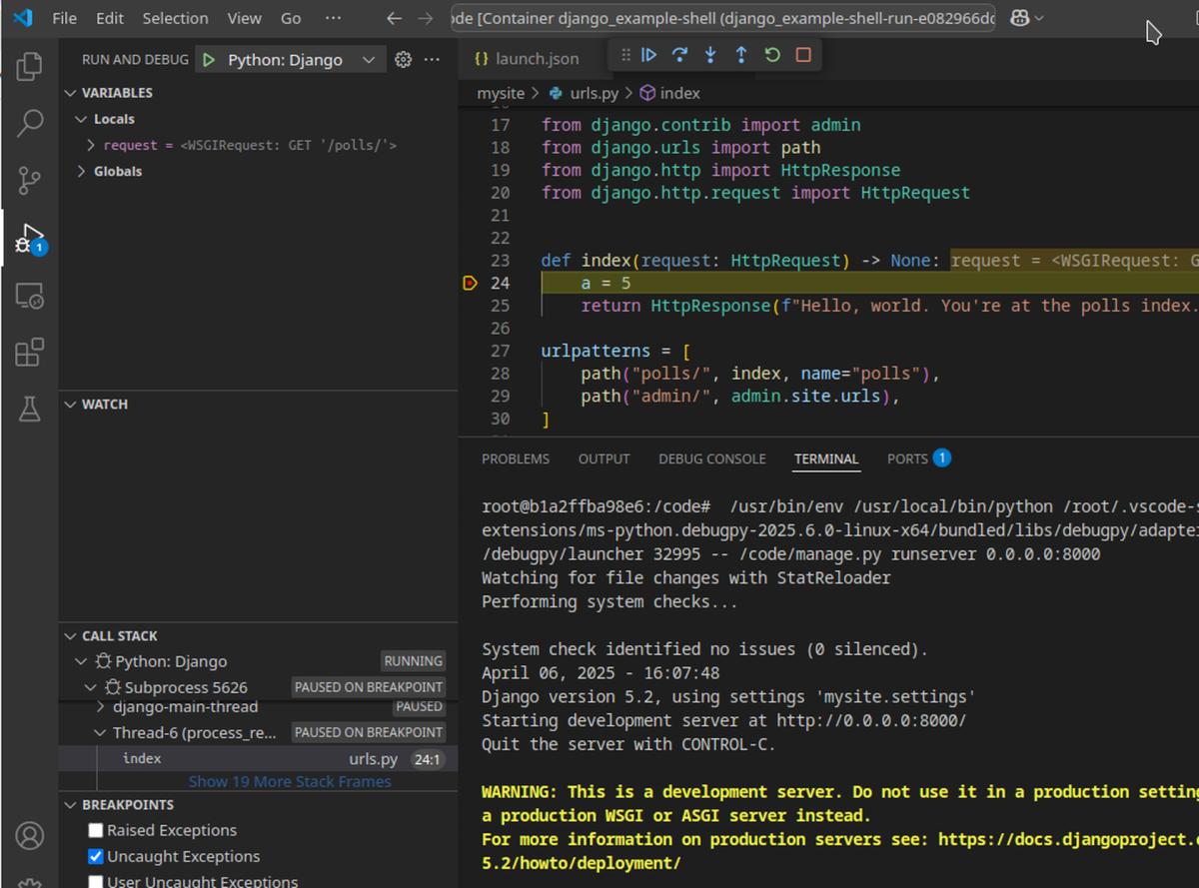Select Step Into in the debug toolbar
Viewport: 1199px width, 888px height.
(710, 55)
